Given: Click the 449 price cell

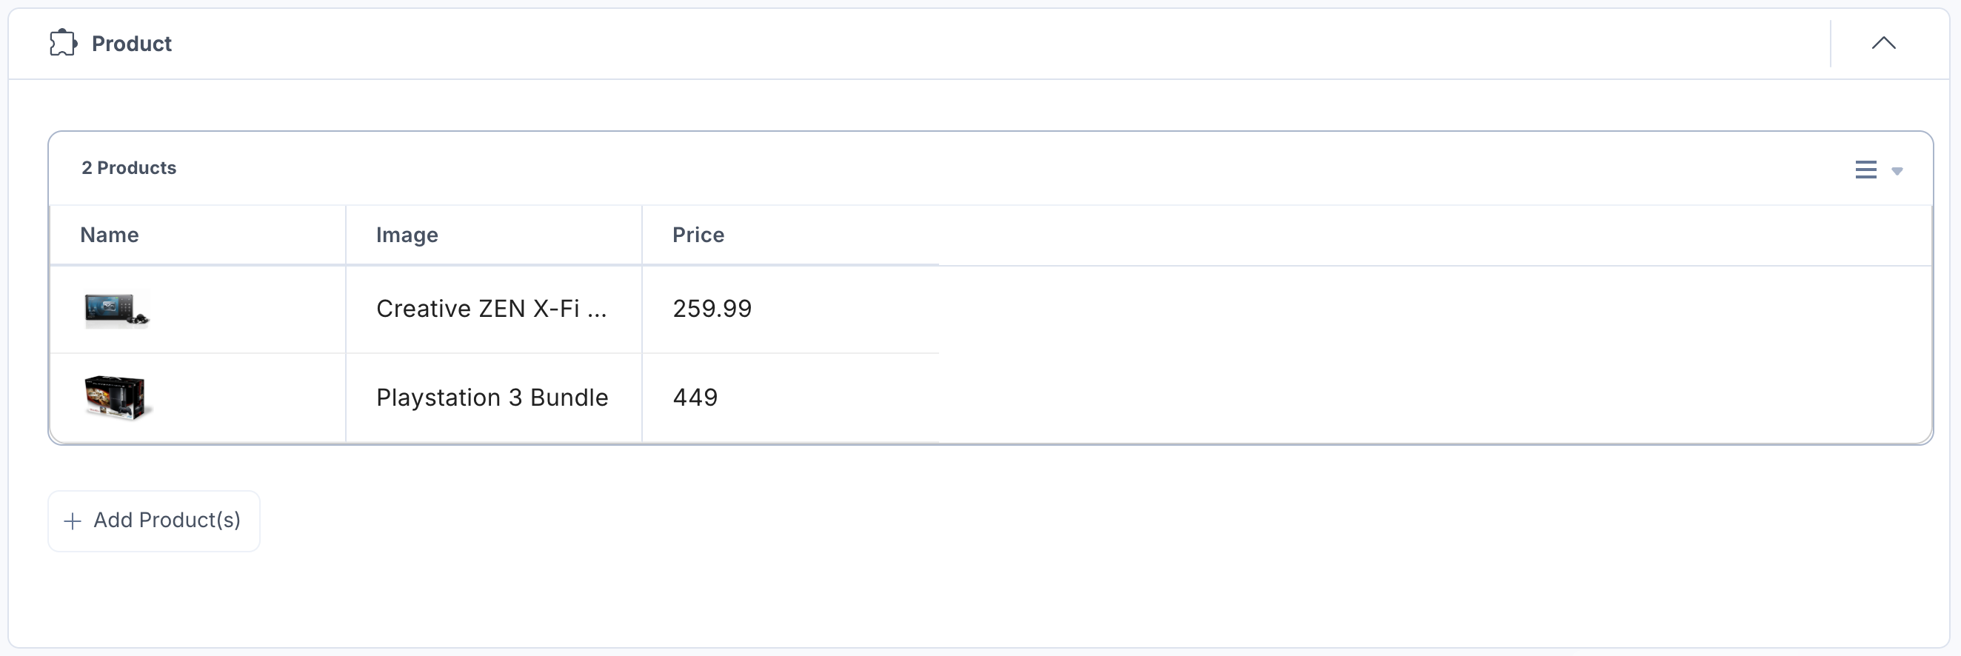Looking at the screenshot, I should pos(694,398).
